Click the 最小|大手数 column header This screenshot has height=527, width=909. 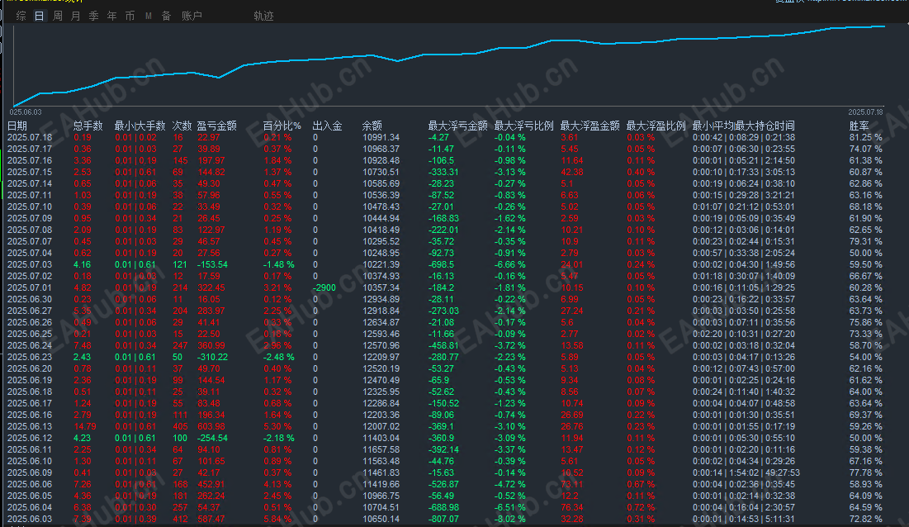(x=140, y=126)
